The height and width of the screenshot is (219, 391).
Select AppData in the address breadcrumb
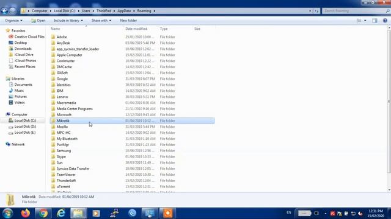click(x=124, y=11)
